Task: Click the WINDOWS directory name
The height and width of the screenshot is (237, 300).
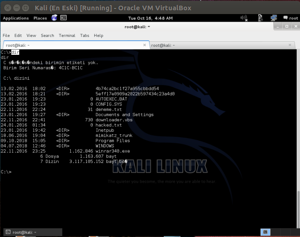Action: [x=105, y=146]
